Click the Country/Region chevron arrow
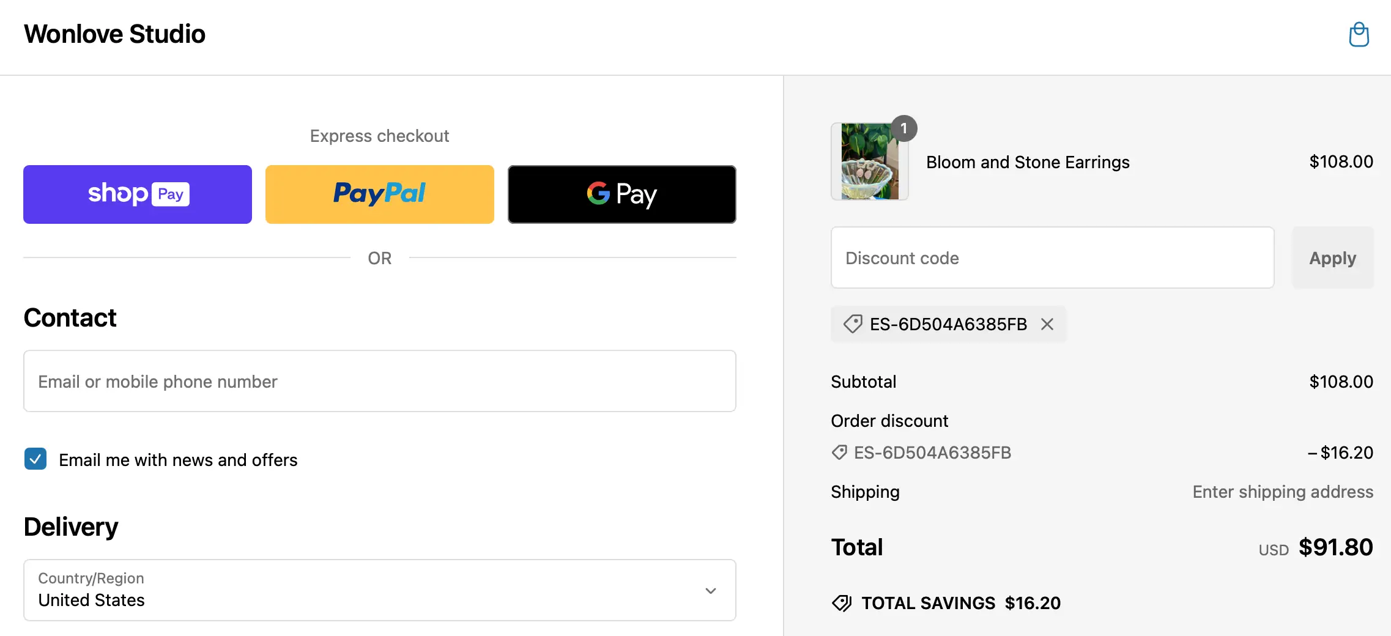1391x636 pixels. pos(710,591)
